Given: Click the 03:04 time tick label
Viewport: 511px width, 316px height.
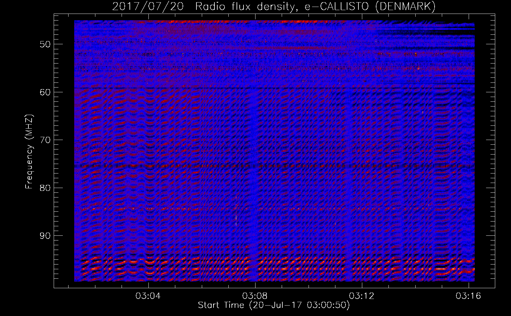Looking at the screenshot, I should click(148, 296).
